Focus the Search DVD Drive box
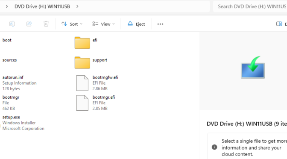 (x=250, y=6)
